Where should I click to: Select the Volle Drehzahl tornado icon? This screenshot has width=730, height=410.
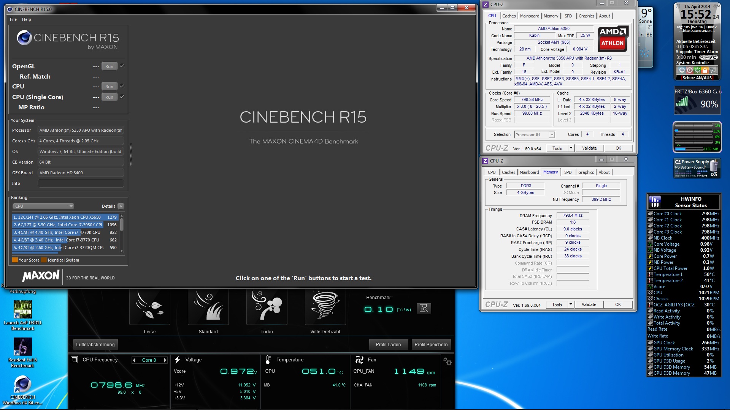325,307
